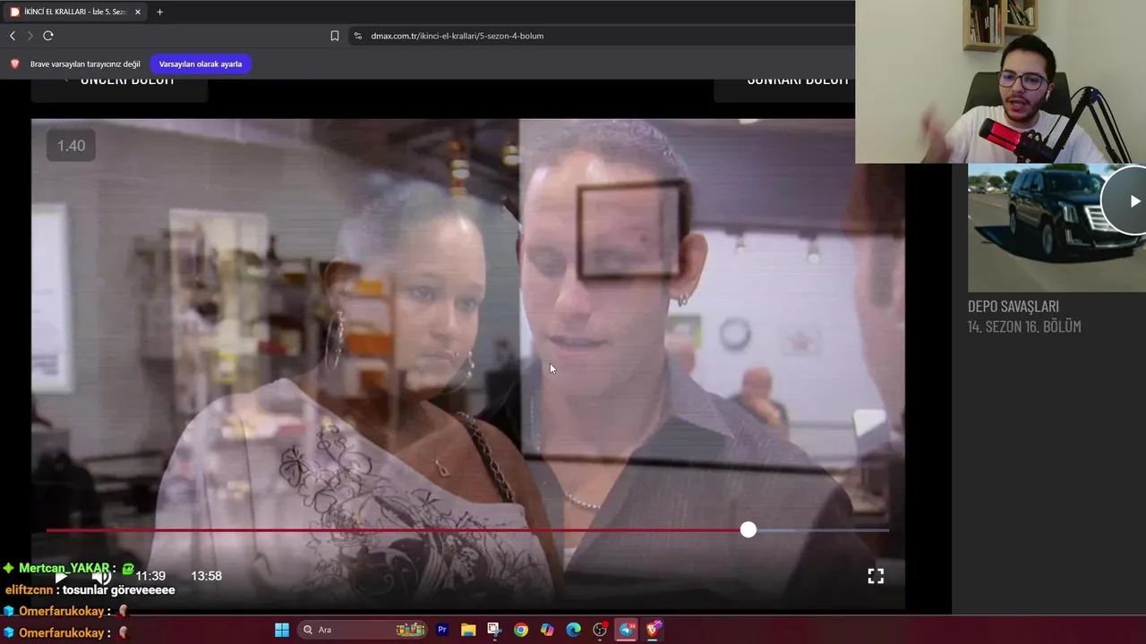Go back using the browser back arrow
The image size is (1146, 644).
pos(13,36)
